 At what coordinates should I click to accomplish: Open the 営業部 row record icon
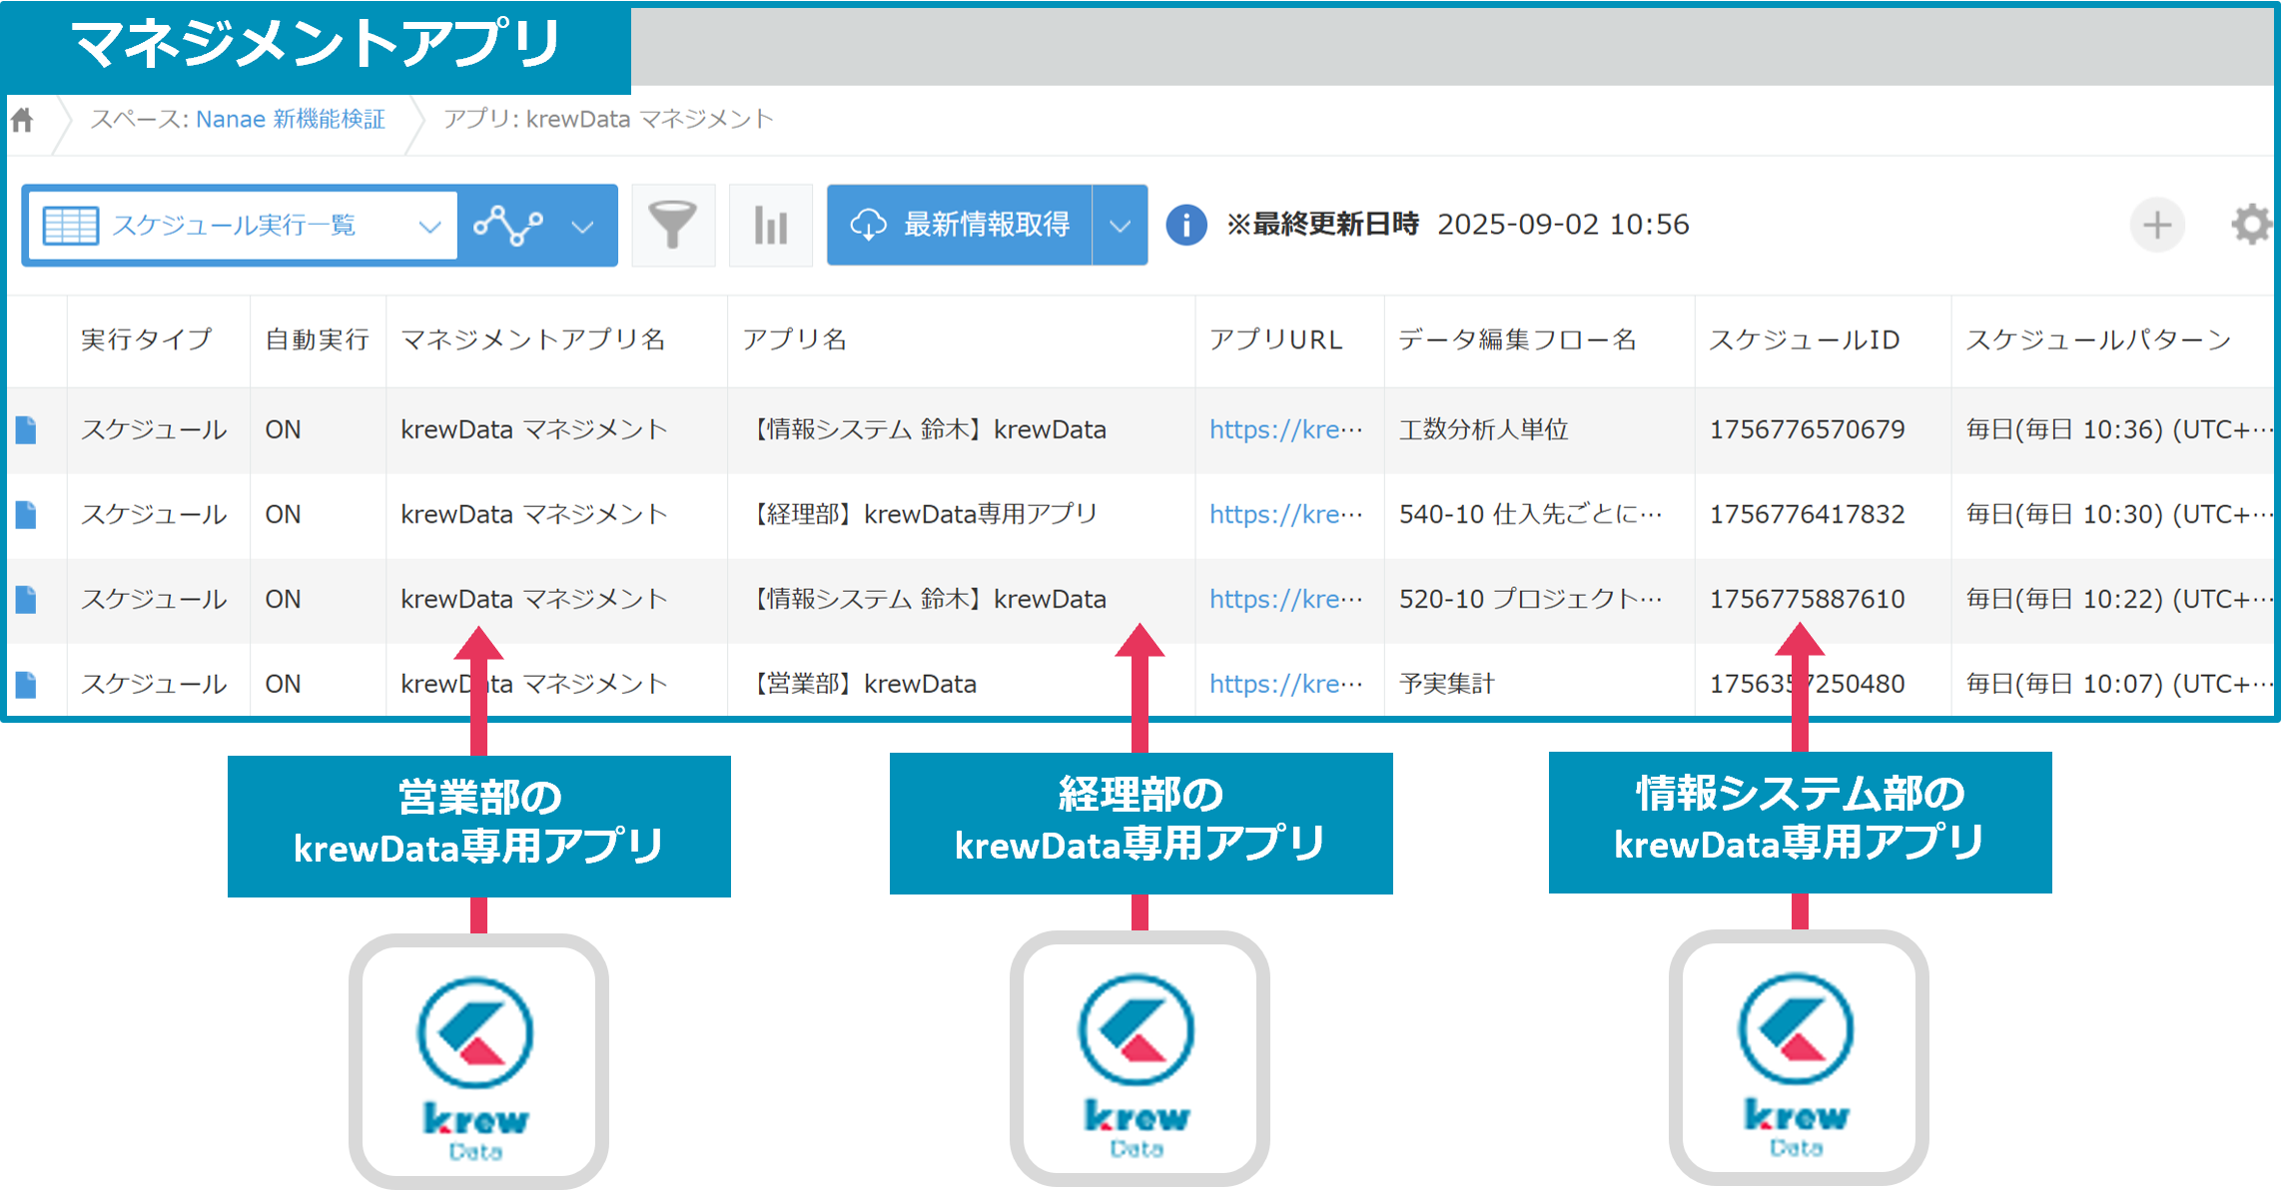point(27,684)
